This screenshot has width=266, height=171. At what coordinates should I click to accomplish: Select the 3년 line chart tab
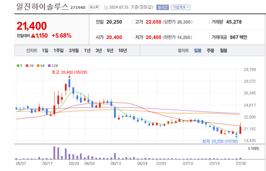point(98,50)
